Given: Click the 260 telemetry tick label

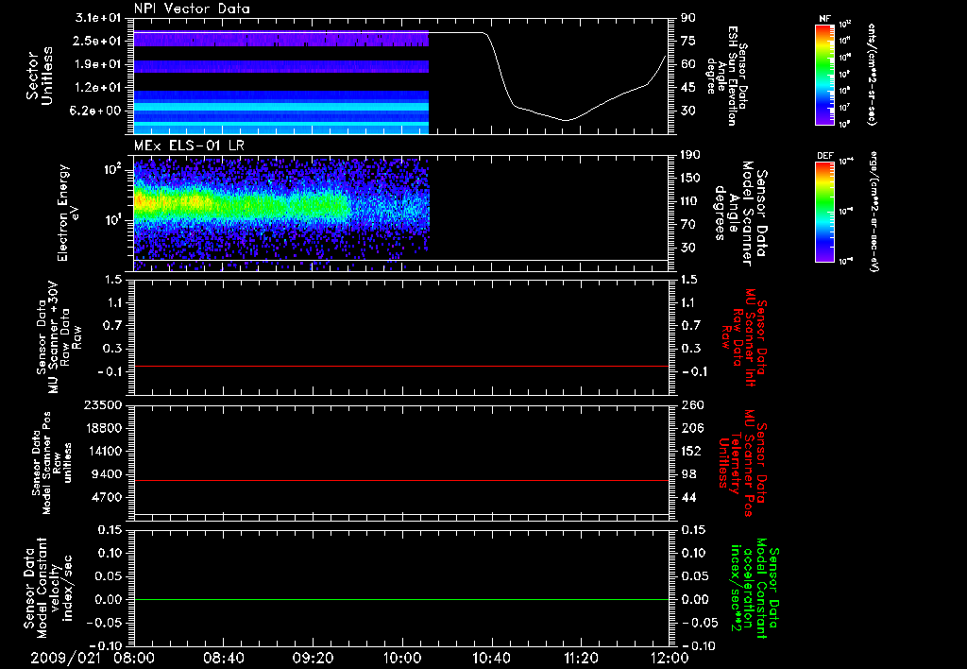Looking at the screenshot, I should (690, 404).
